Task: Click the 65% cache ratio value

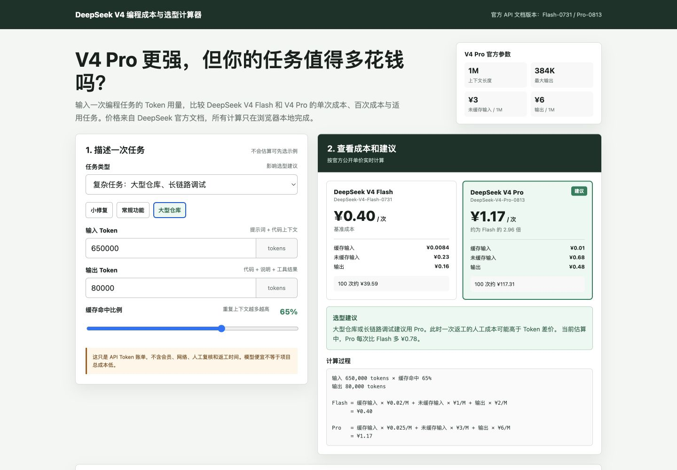Action: click(x=289, y=312)
